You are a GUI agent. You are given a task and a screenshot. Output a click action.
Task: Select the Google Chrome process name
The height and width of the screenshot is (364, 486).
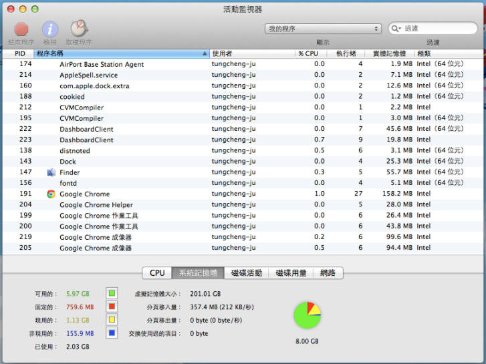pyautogui.click(x=85, y=194)
